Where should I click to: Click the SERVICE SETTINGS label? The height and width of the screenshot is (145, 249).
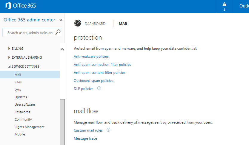25,66
